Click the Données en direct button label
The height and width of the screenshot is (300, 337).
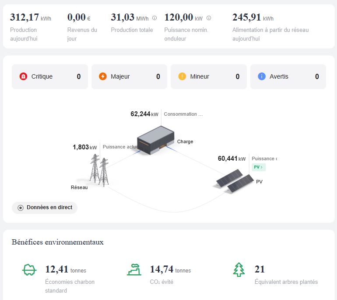(49, 207)
